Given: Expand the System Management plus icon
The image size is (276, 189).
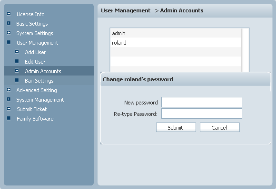Looking at the screenshot, I should pyautogui.click(x=9, y=99).
